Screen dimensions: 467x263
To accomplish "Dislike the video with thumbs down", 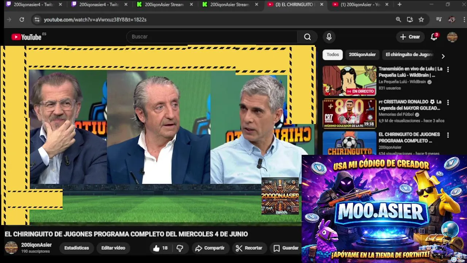I will pyautogui.click(x=180, y=248).
